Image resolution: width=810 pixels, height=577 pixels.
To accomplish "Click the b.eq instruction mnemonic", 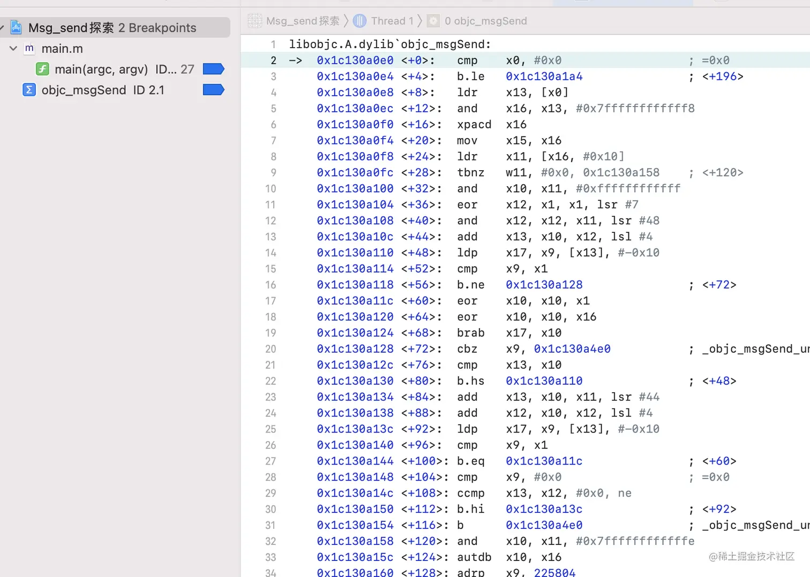I will (470, 461).
